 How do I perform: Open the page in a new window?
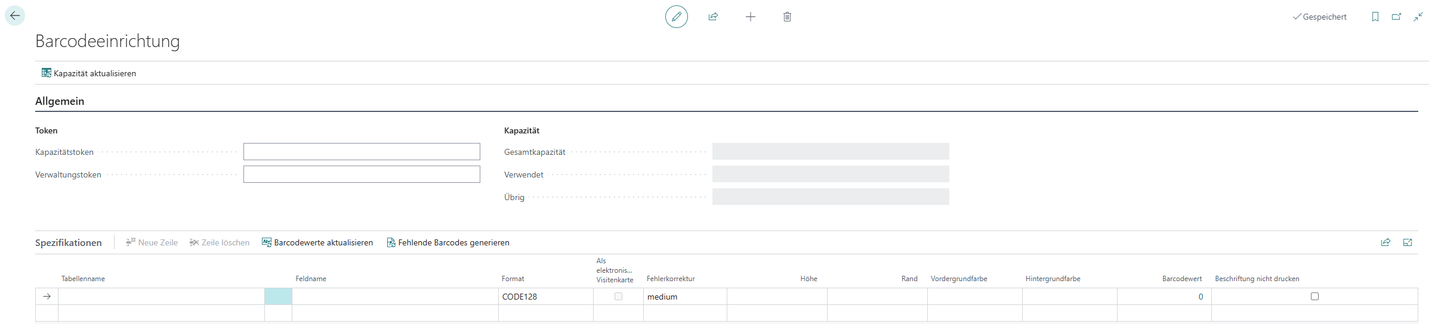(1396, 17)
